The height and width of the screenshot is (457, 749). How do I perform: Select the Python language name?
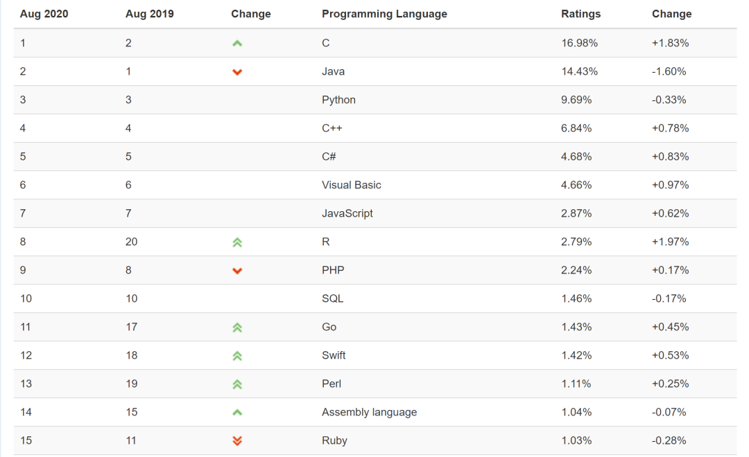pyautogui.click(x=338, y=100)
